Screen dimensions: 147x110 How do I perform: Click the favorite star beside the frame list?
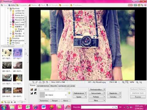point(69,93)
